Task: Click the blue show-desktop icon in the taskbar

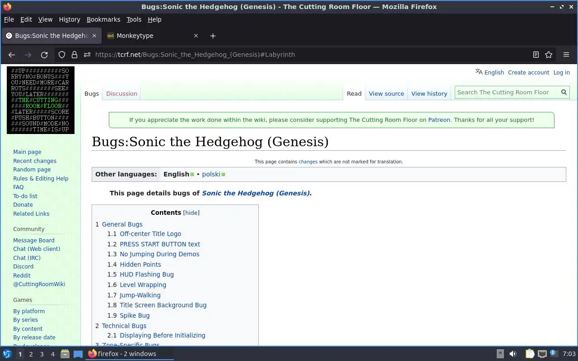Action: coord(78,354)
